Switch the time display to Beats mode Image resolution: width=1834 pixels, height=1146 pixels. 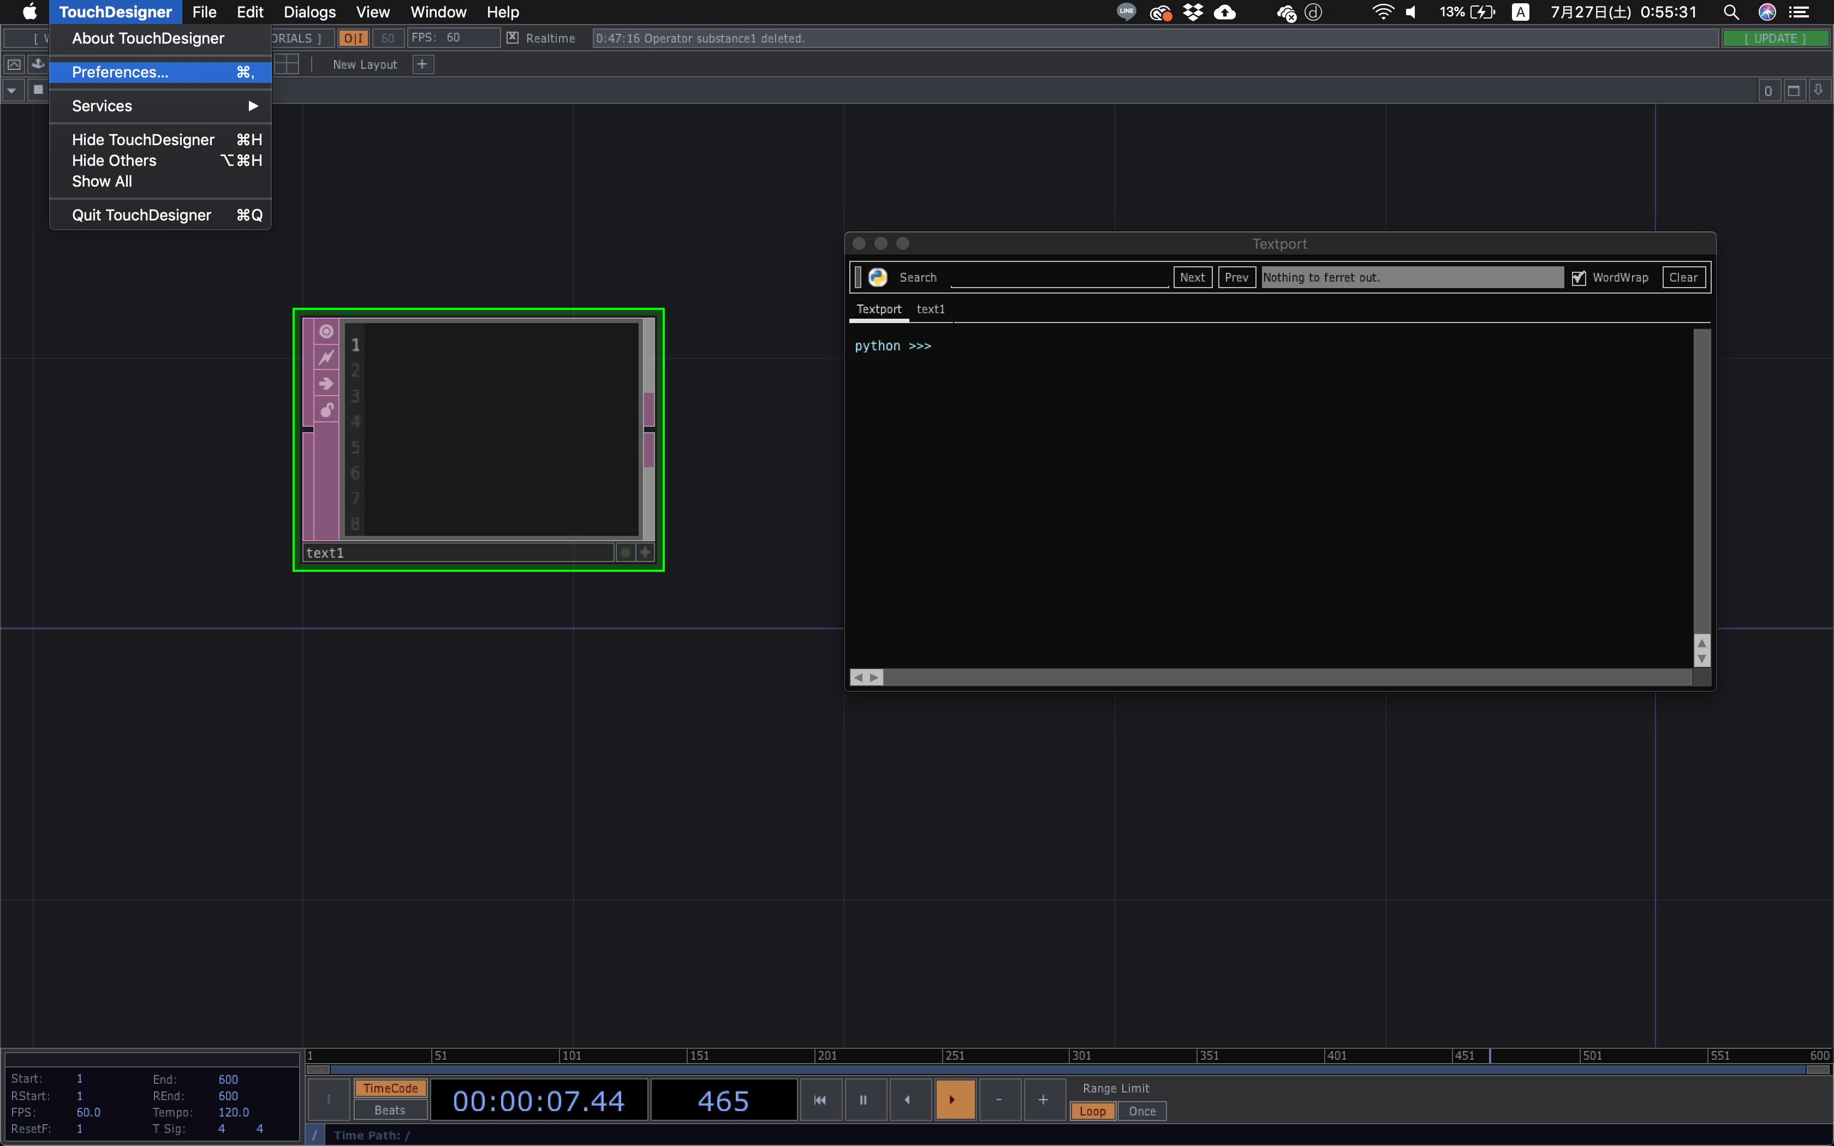390,1111
